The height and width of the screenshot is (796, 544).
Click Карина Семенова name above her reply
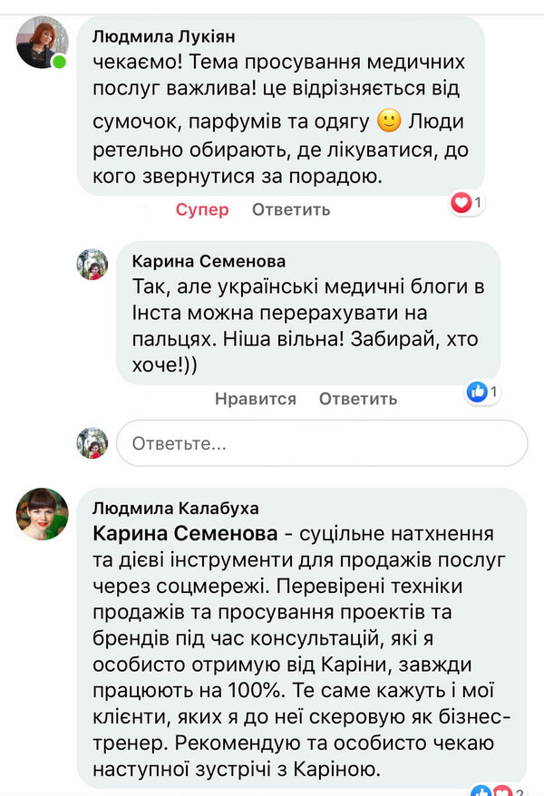209,261
